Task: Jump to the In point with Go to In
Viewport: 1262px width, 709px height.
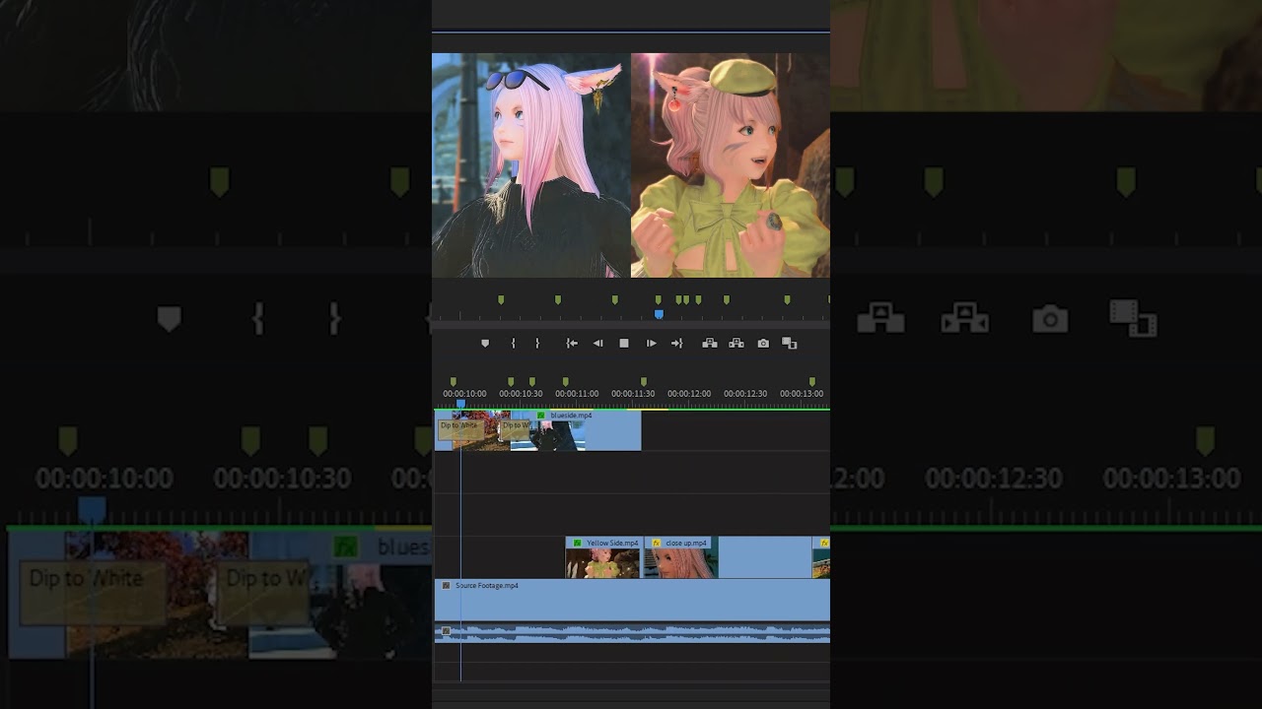Action: [572, 344]
